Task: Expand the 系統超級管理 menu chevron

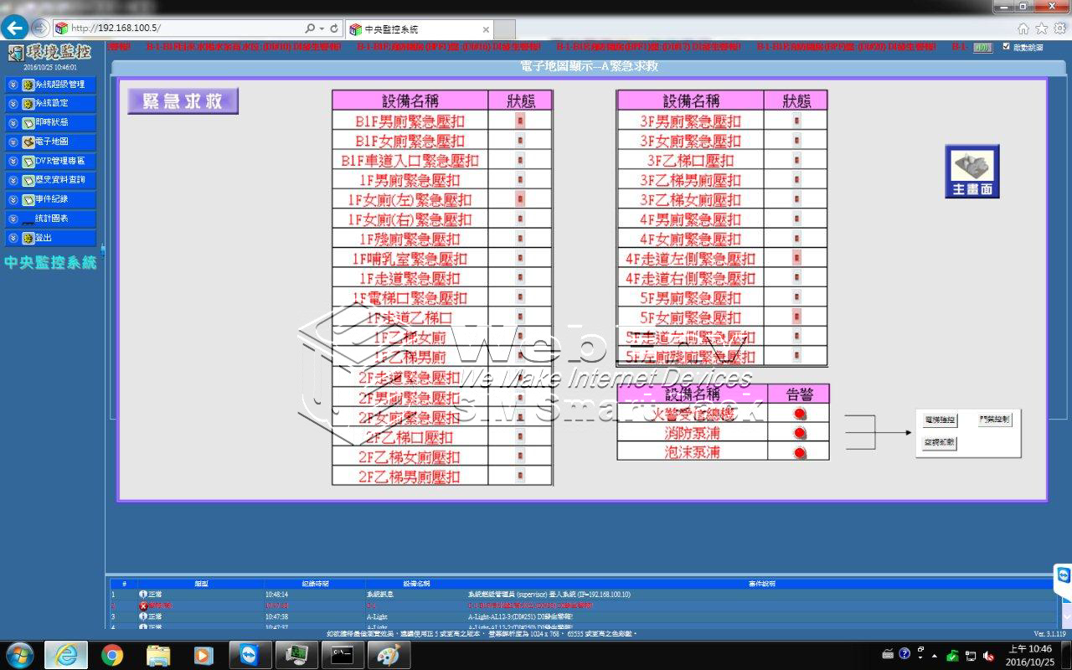Action: point(13,85)
